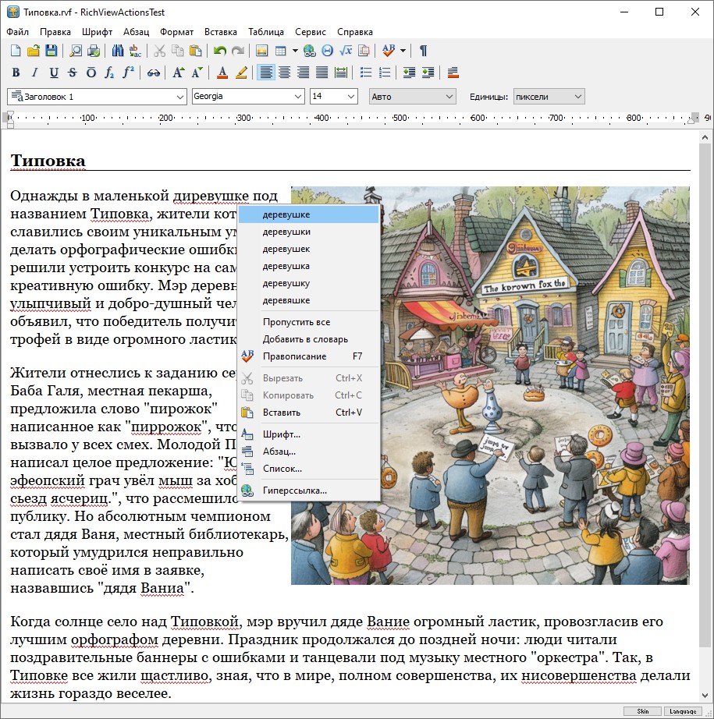The image size is (714, 719).
Task: Increase the font size
Action: [177, 73]
